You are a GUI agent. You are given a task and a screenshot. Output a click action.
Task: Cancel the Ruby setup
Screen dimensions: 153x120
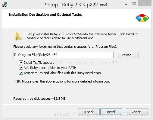[x=137, y=112]
